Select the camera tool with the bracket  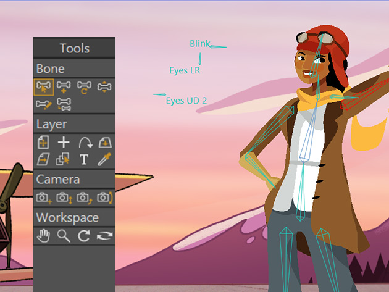tap(105, 198)
